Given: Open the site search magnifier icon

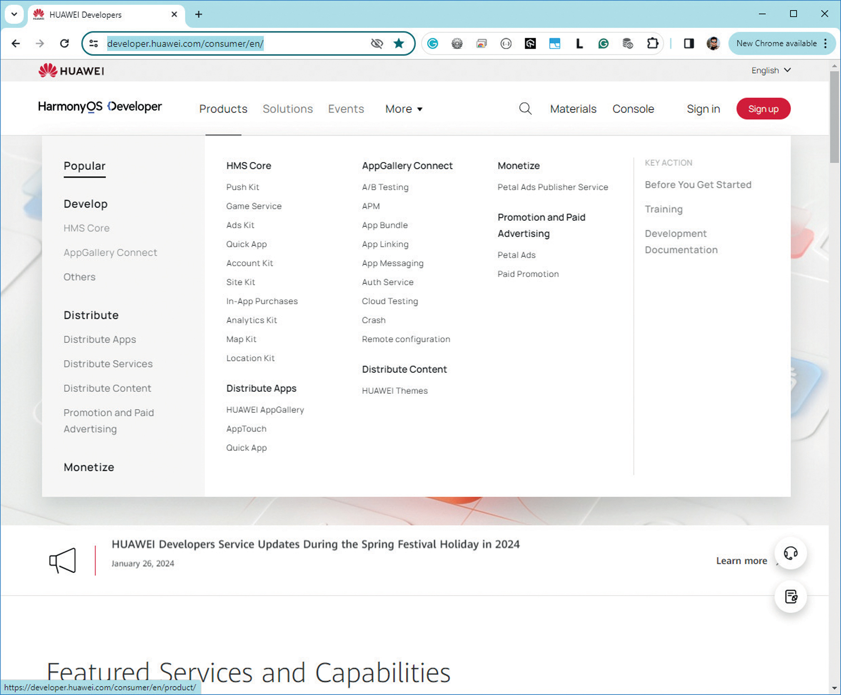Looking at the screenshot, I should (x=525, y=109).
